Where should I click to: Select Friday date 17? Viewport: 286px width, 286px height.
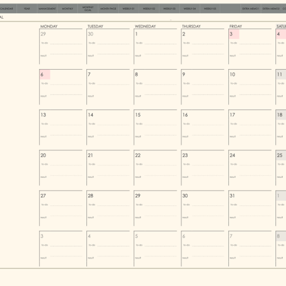pyautogui.click(x=233, y=115)
